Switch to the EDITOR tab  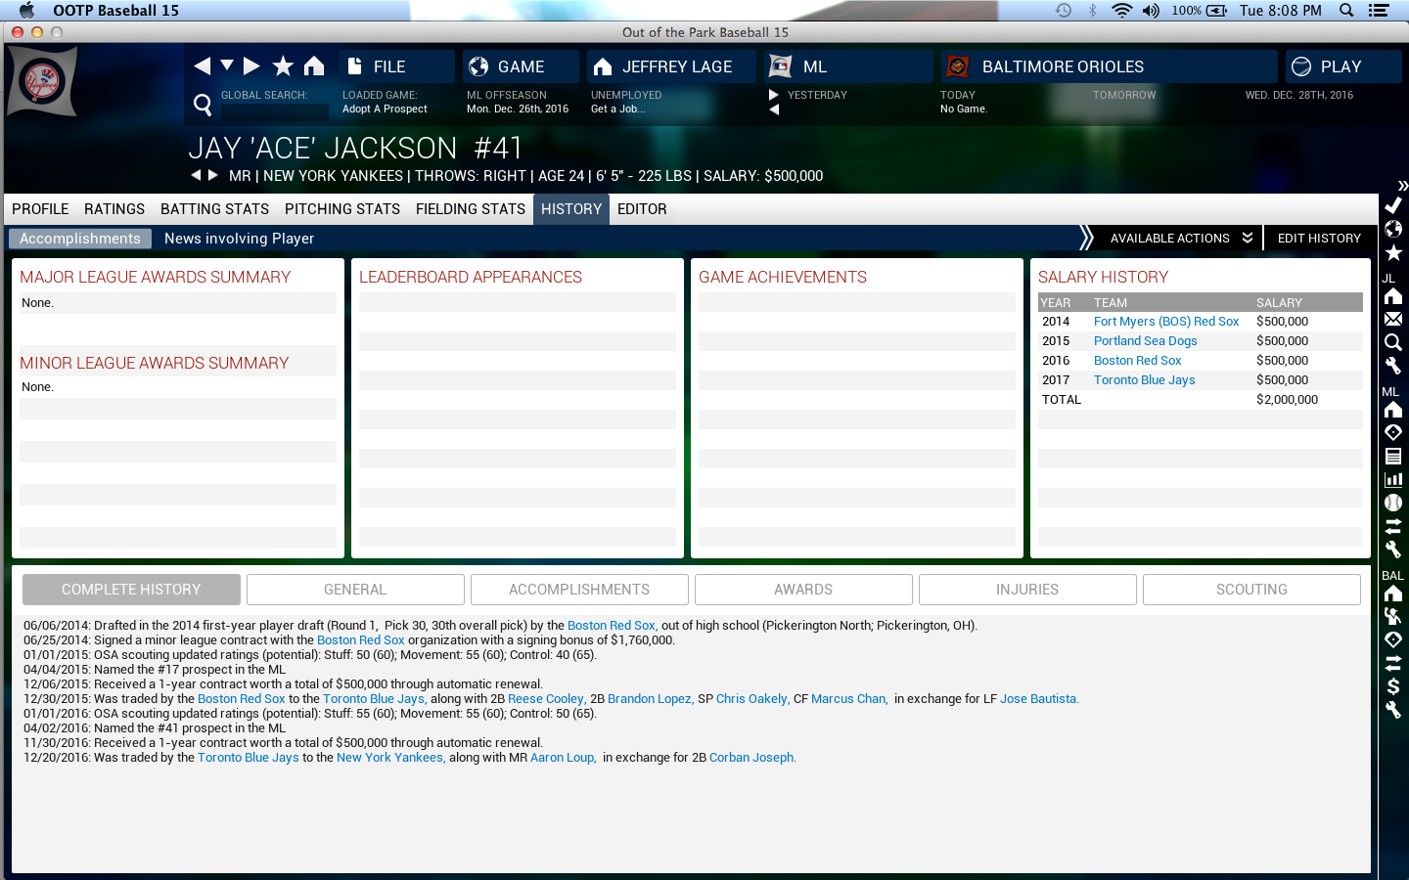[642, 209]
